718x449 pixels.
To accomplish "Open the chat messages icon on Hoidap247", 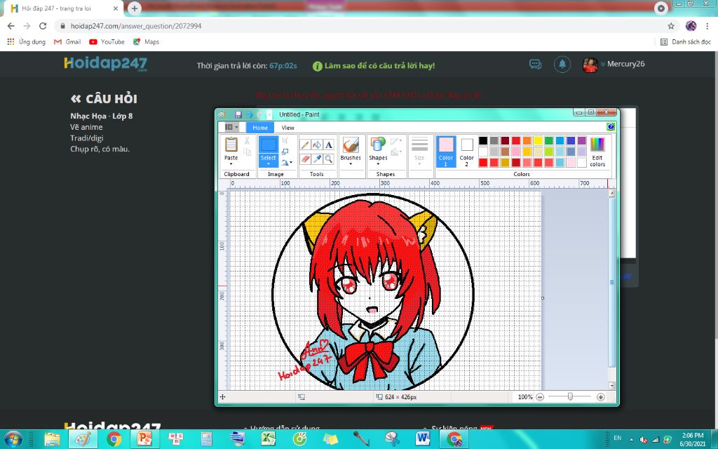I will point(535,64).
